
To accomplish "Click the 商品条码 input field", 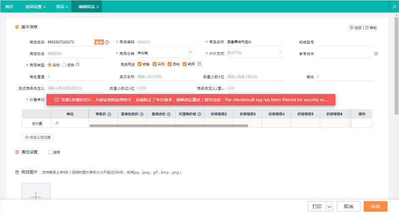I will point(70,42).
